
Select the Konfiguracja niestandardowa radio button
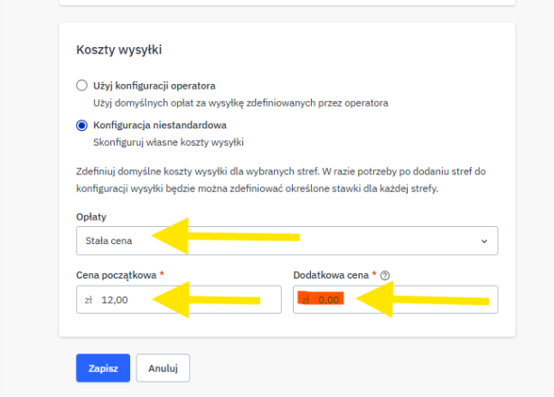(x=82, y=126)
